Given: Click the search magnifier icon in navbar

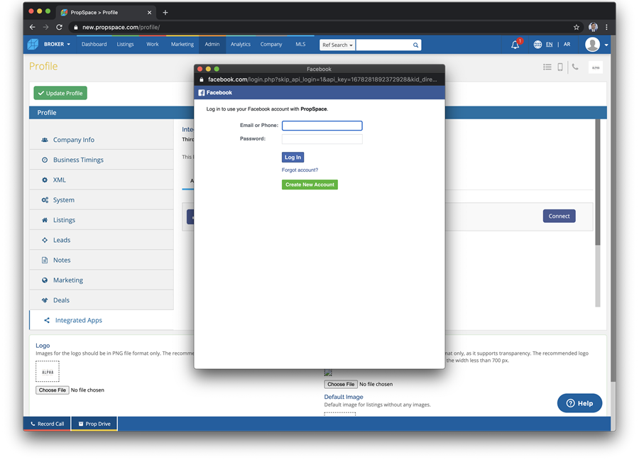Looking at the screenshot, I should [415, 45].
